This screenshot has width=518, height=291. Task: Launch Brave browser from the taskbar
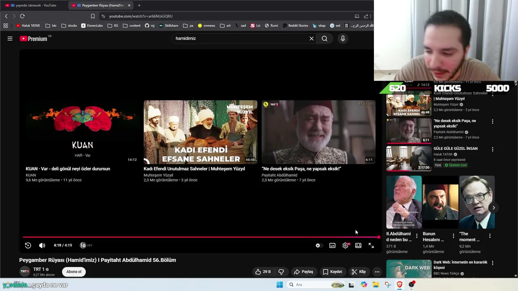tap(400, 285)
